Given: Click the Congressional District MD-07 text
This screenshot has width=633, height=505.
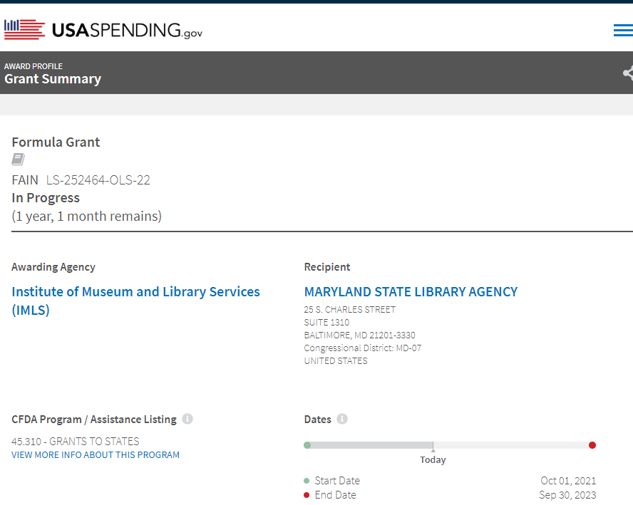Looking at the screenshot, I should 362,348.
